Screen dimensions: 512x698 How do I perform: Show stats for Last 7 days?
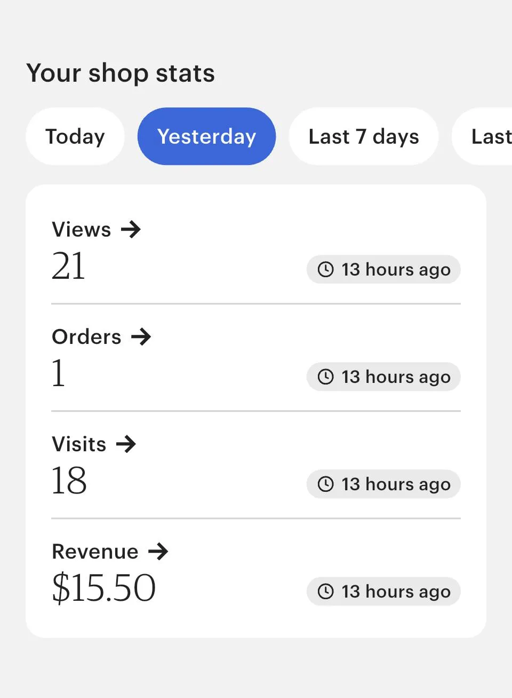click(364, 137)
